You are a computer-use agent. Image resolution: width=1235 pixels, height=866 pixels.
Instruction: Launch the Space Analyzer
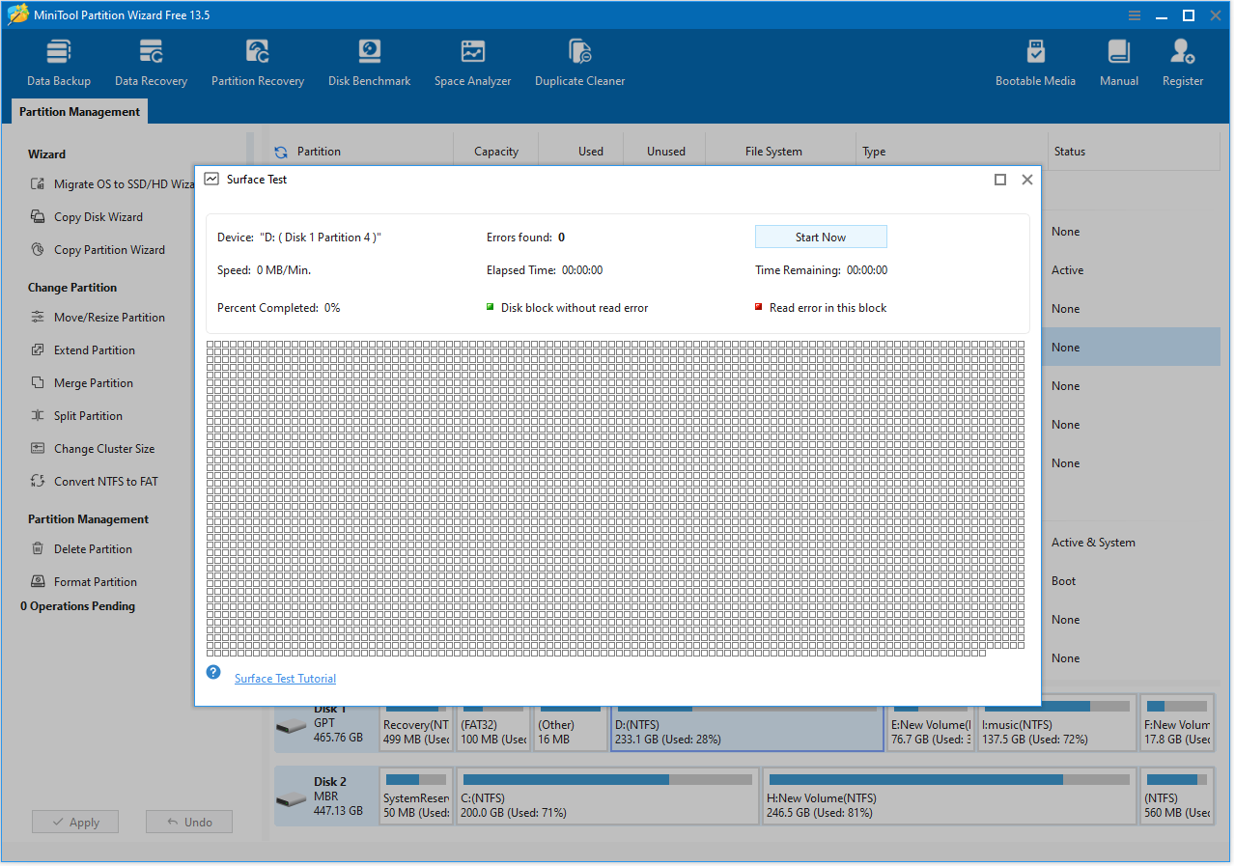click(472, 60)
